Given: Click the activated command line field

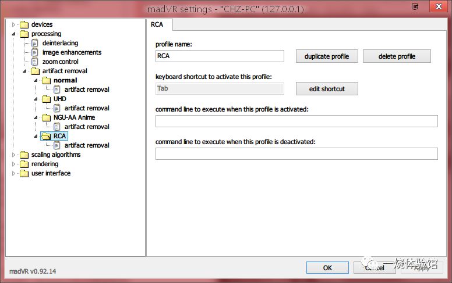Looking at the screenshot, I should [296, 121].
